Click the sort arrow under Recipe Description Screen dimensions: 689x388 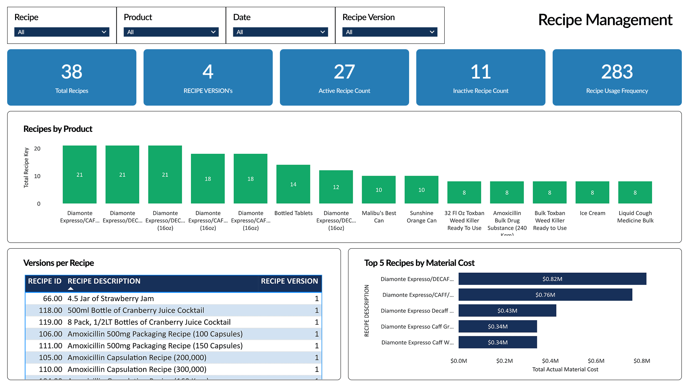tap(71, 288)
